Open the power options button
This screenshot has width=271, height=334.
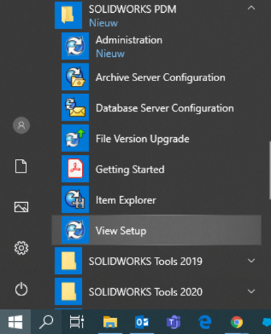coord(21,289)
